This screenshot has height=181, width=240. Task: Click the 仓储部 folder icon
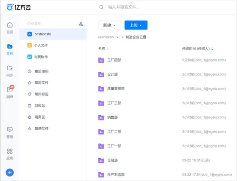101,160
